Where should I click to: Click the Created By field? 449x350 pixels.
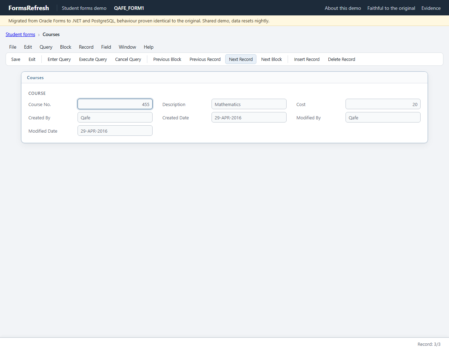click(x=115, y=117)
